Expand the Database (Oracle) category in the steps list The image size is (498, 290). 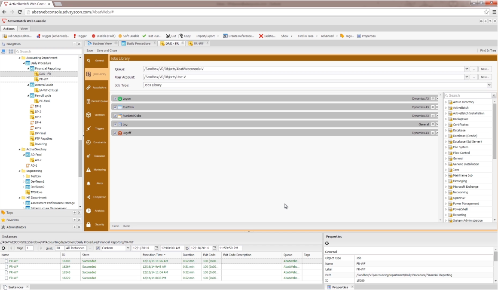coord(446,135)
